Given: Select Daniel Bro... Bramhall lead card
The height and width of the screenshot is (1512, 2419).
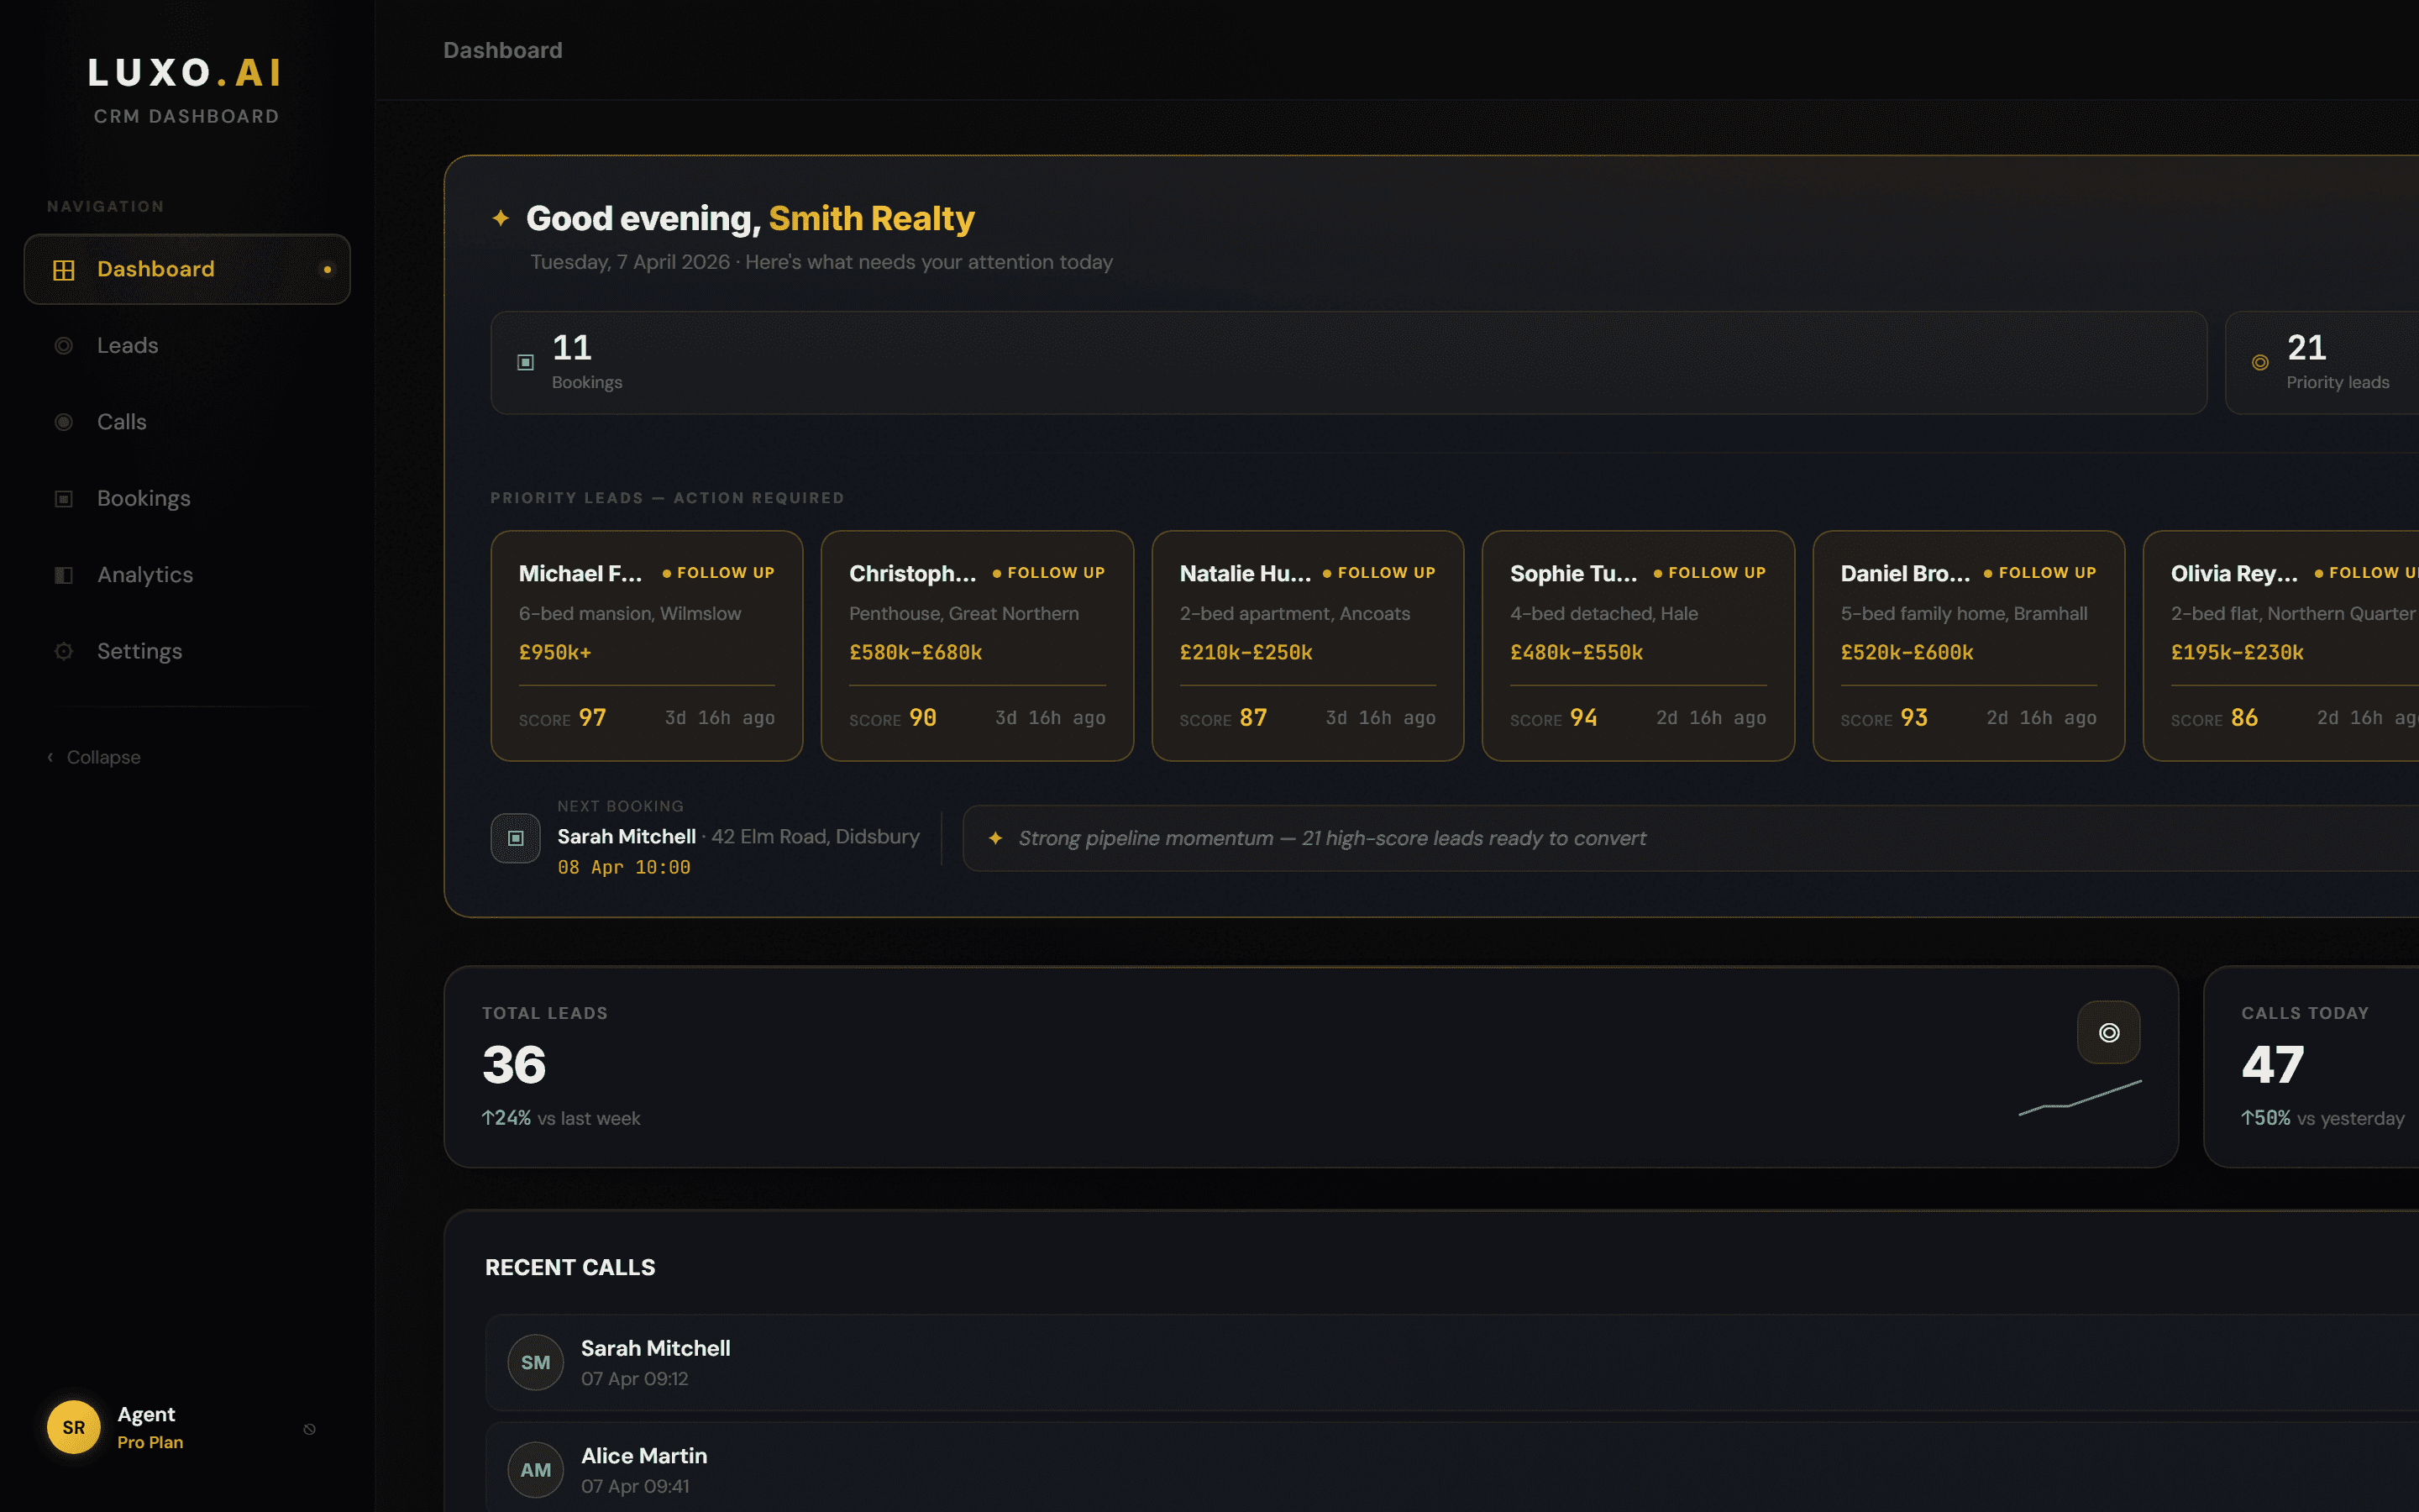Looking at the screenshot, I should pos(1968,646).
